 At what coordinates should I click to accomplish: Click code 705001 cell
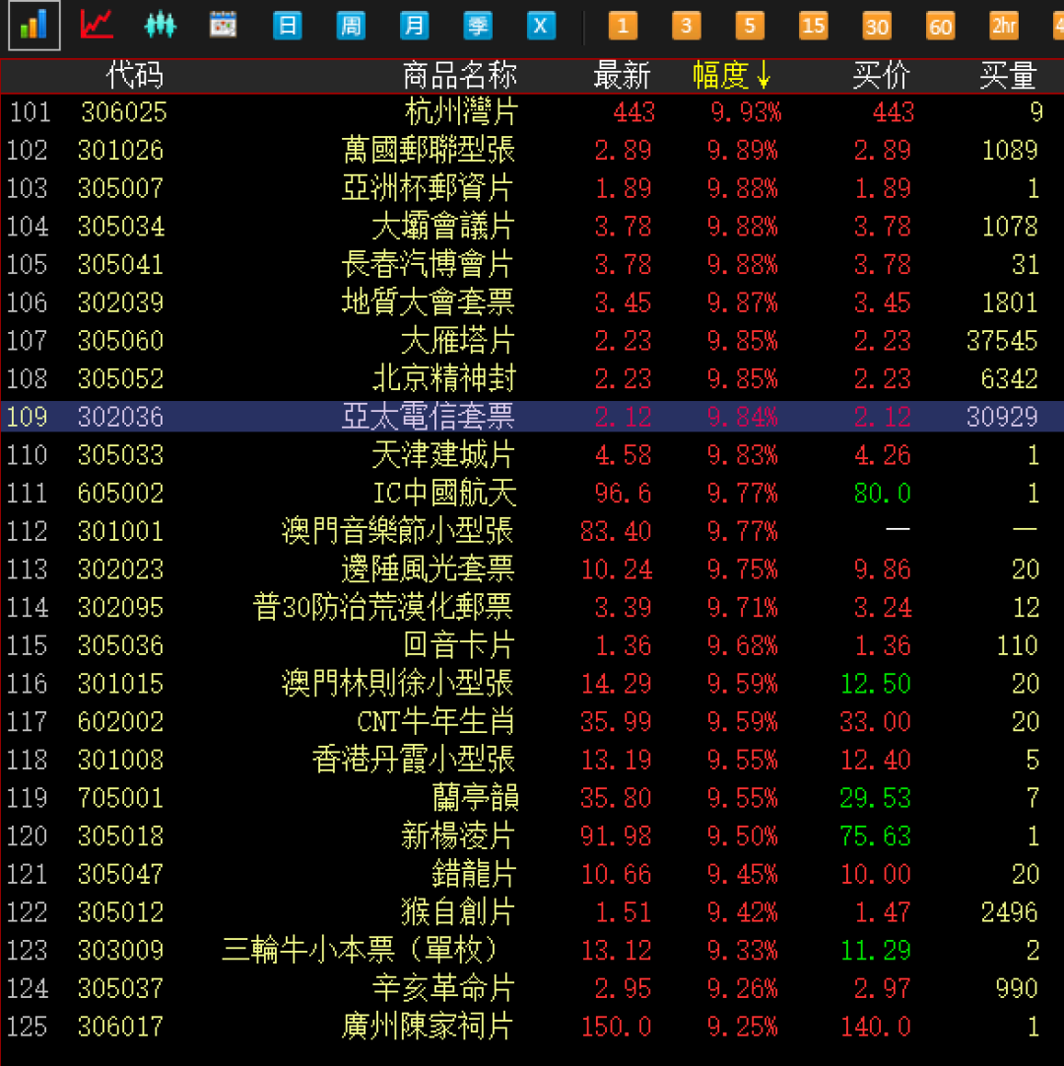point(121,797)
